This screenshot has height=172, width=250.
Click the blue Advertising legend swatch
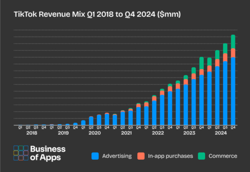[95, 156]
